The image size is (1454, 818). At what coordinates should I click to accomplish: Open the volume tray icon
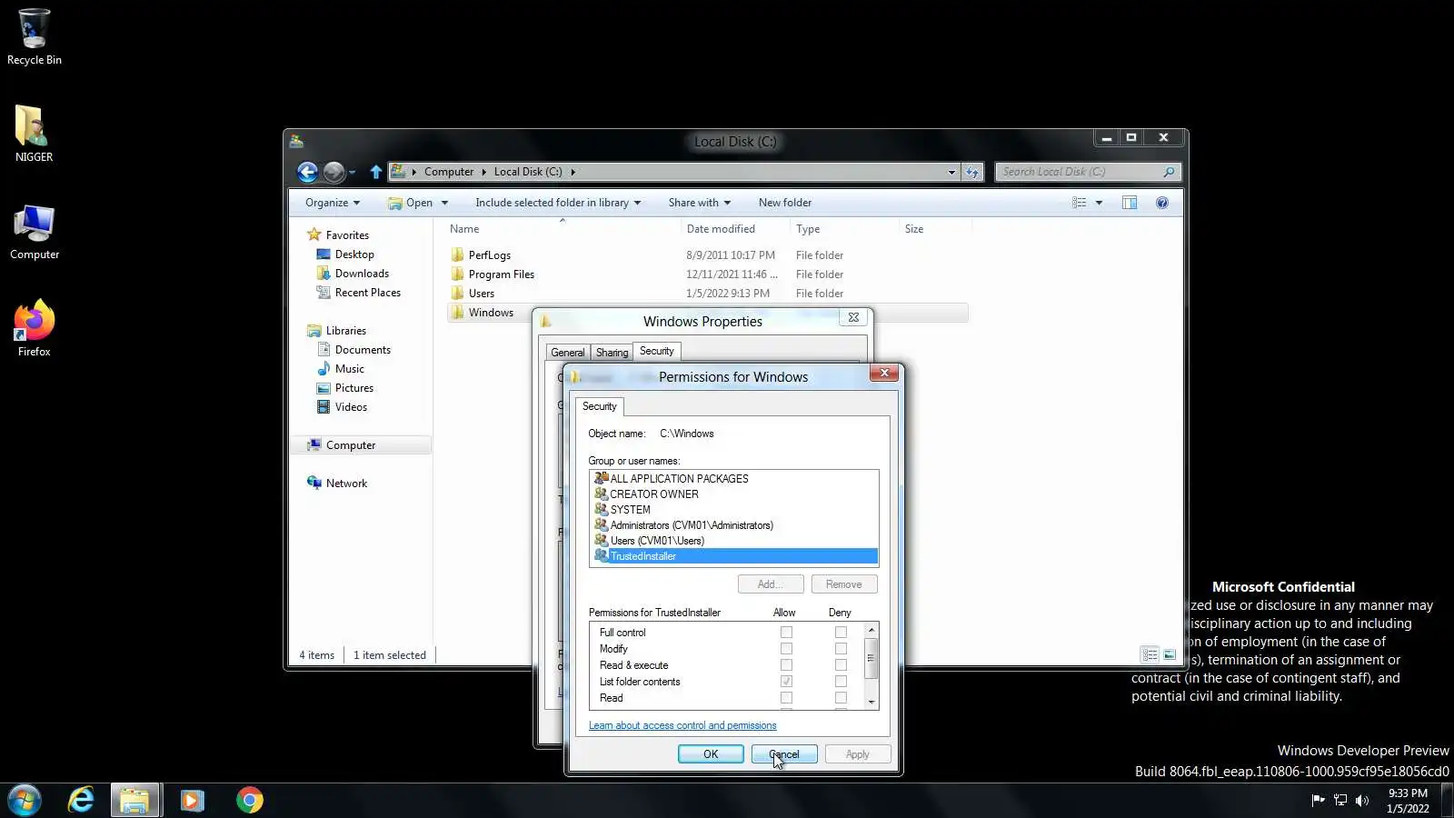click(x=1361, y=800)
